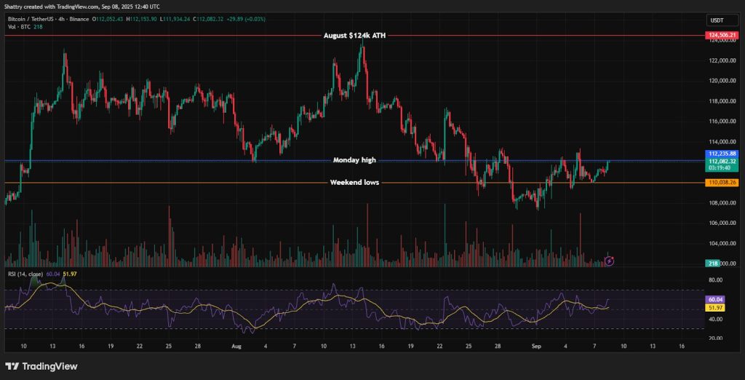Click the 118,000.00 price scale value
745x380 pixels.
[721, 101]
